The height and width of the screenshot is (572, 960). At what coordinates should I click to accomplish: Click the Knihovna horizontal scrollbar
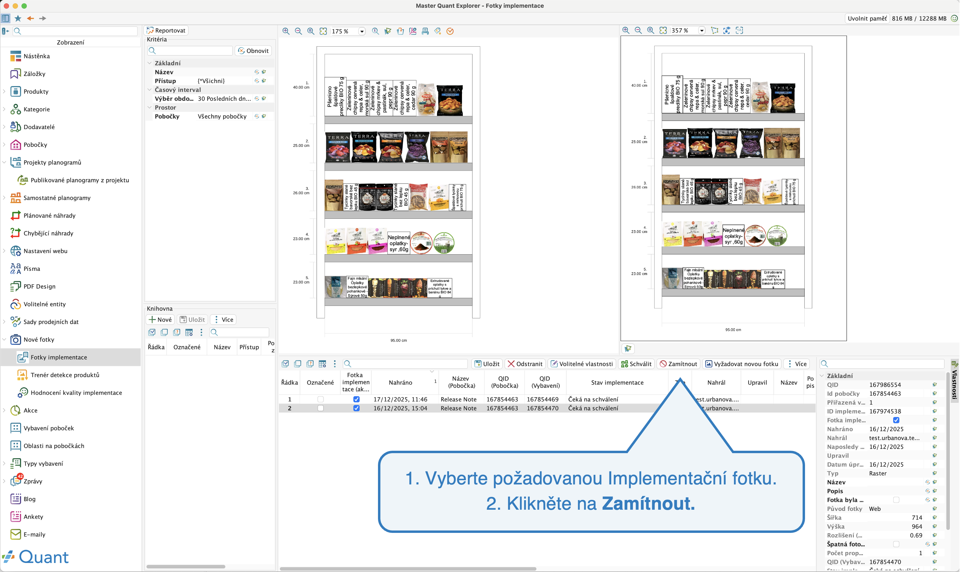(186, 567)
